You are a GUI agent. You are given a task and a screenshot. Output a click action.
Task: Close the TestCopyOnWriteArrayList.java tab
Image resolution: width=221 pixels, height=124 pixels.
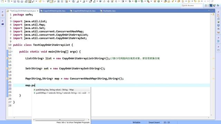pyautogui.click(x=38, y=11)
